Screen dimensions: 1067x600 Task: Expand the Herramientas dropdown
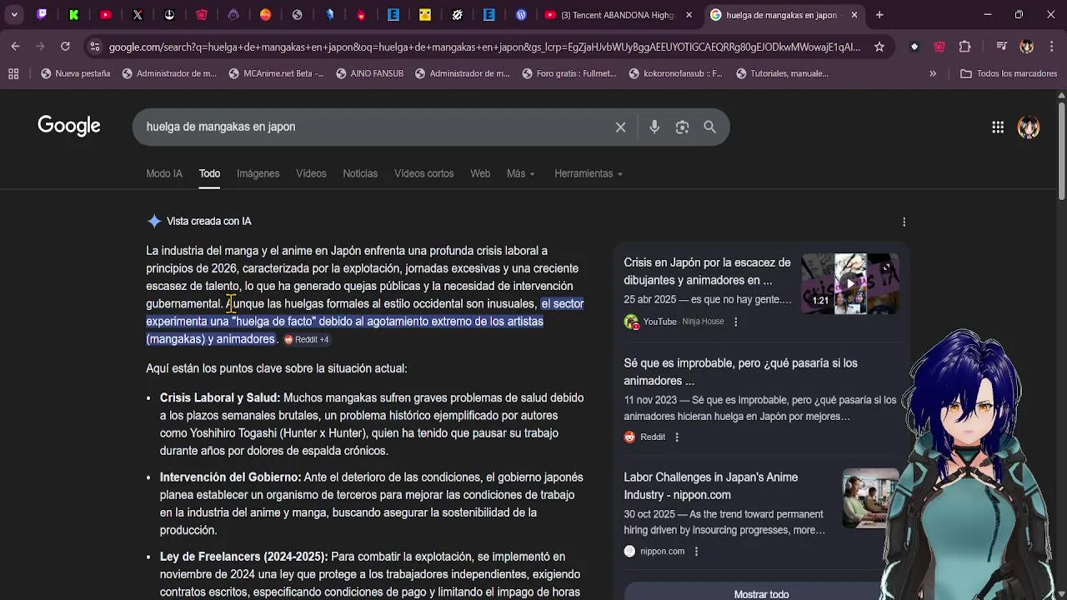(589, 173)
